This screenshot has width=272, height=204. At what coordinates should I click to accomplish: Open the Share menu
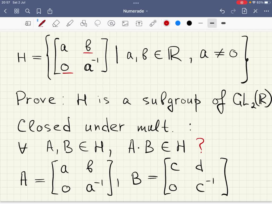(x=50, y=11)
